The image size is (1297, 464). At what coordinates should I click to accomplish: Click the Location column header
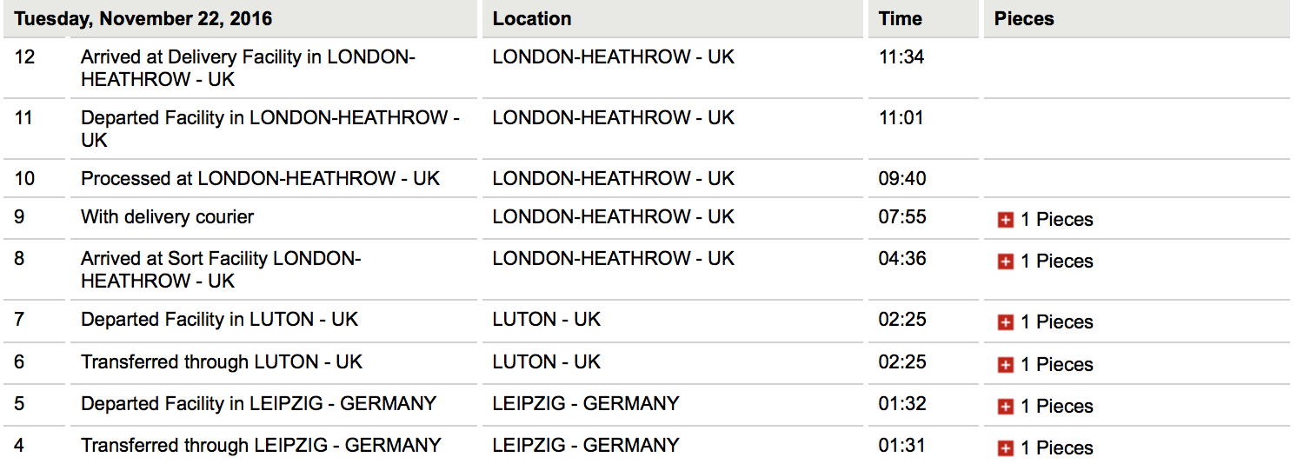(x=532, y=19)
